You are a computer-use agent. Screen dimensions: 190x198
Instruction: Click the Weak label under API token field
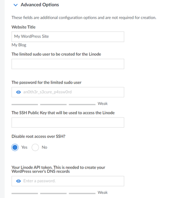click(103, 193)
